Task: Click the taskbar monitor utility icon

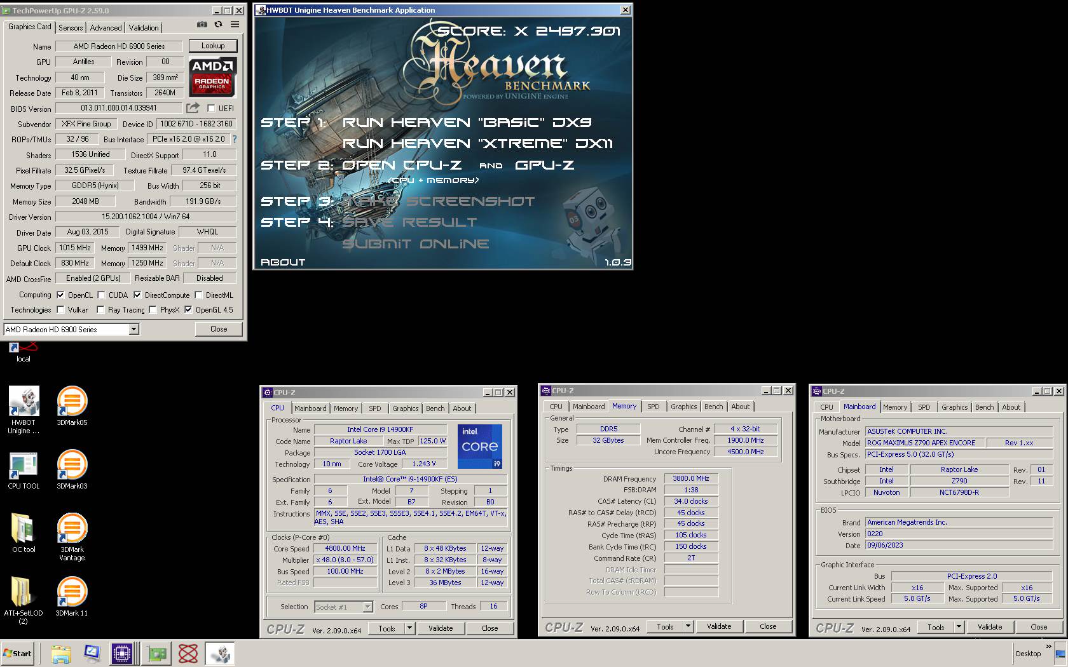Action: (x=92, y=653)
